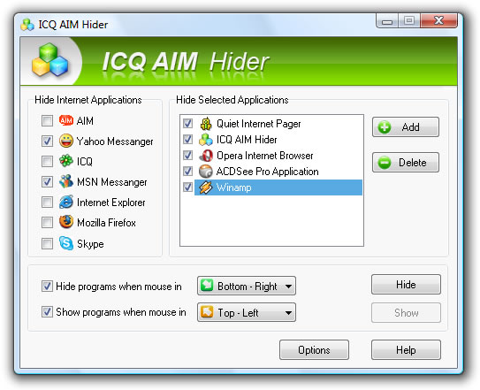Enable the AIM checkbox
The image size is (480, 390).
47,120
